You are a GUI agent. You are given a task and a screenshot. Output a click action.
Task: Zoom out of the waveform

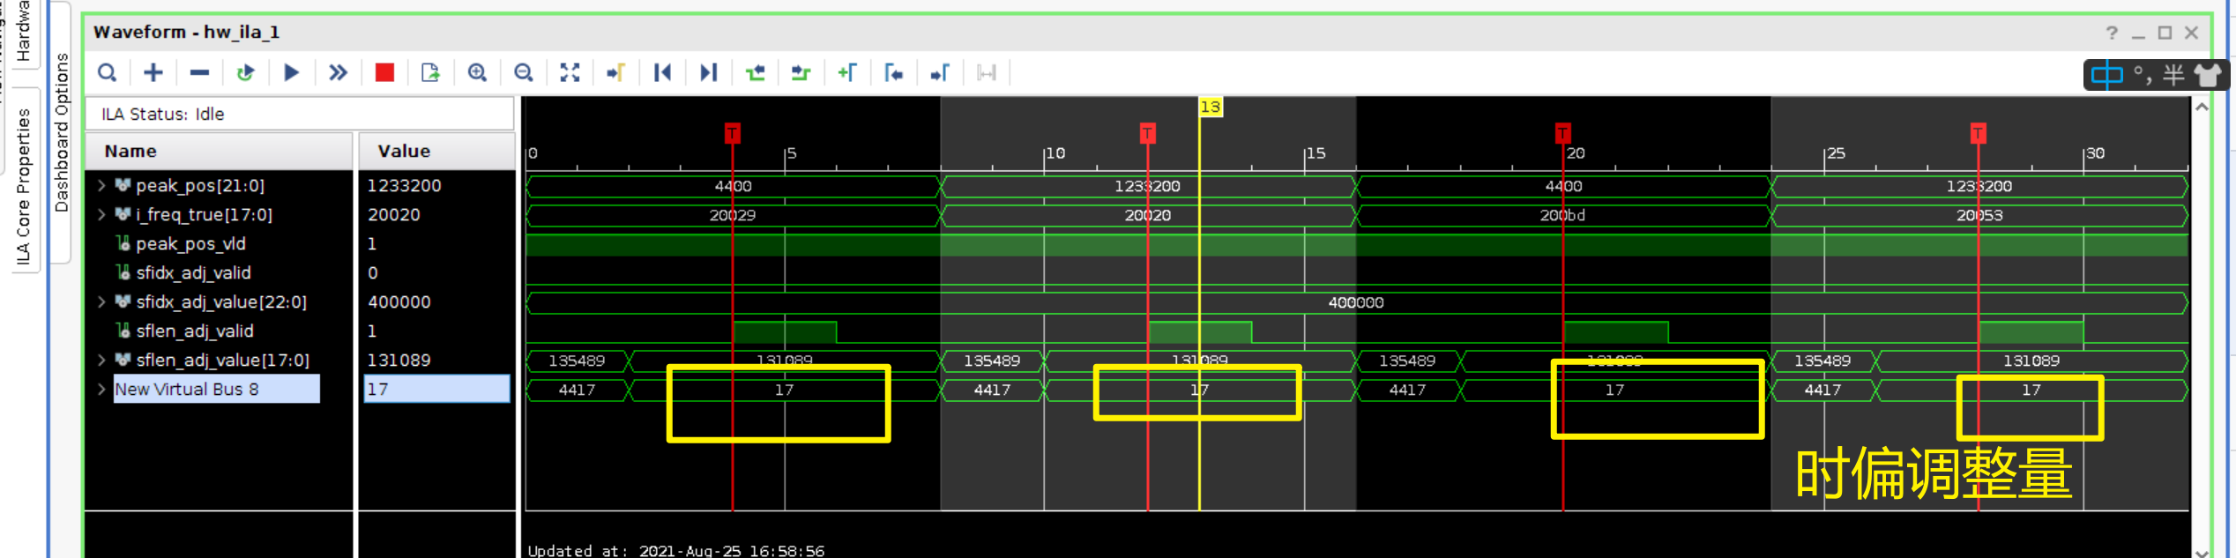click(x=524, y=72)
